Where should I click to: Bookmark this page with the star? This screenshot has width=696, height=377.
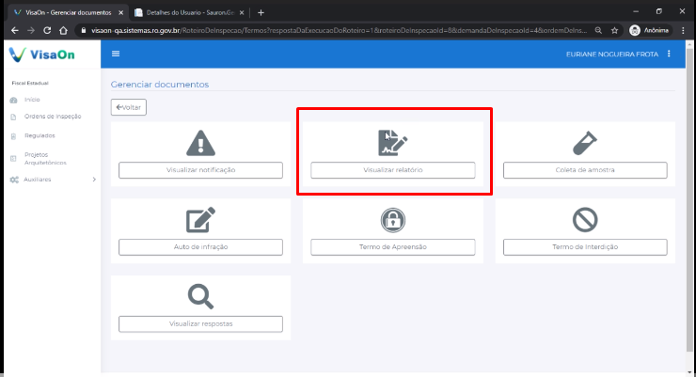614,30
